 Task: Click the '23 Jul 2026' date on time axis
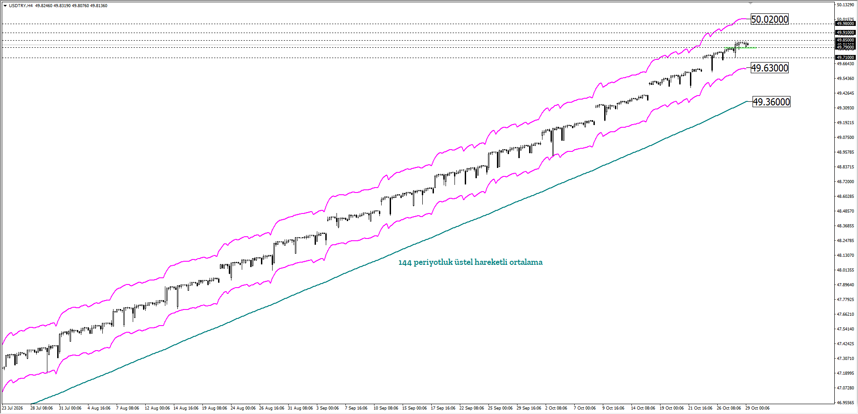[13, 408]
